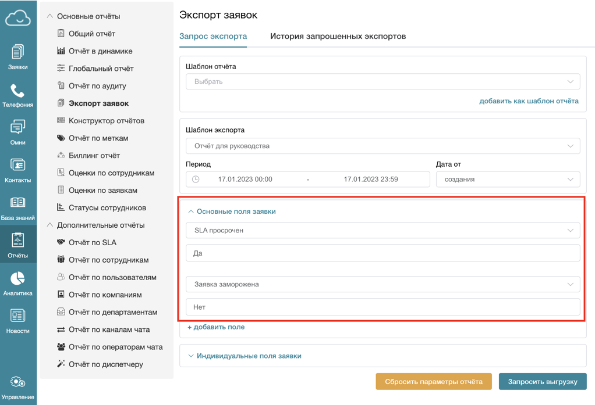Select Отчёт по SLA in the report list
This screenshot has height=405, width=595.
point(91,242)
